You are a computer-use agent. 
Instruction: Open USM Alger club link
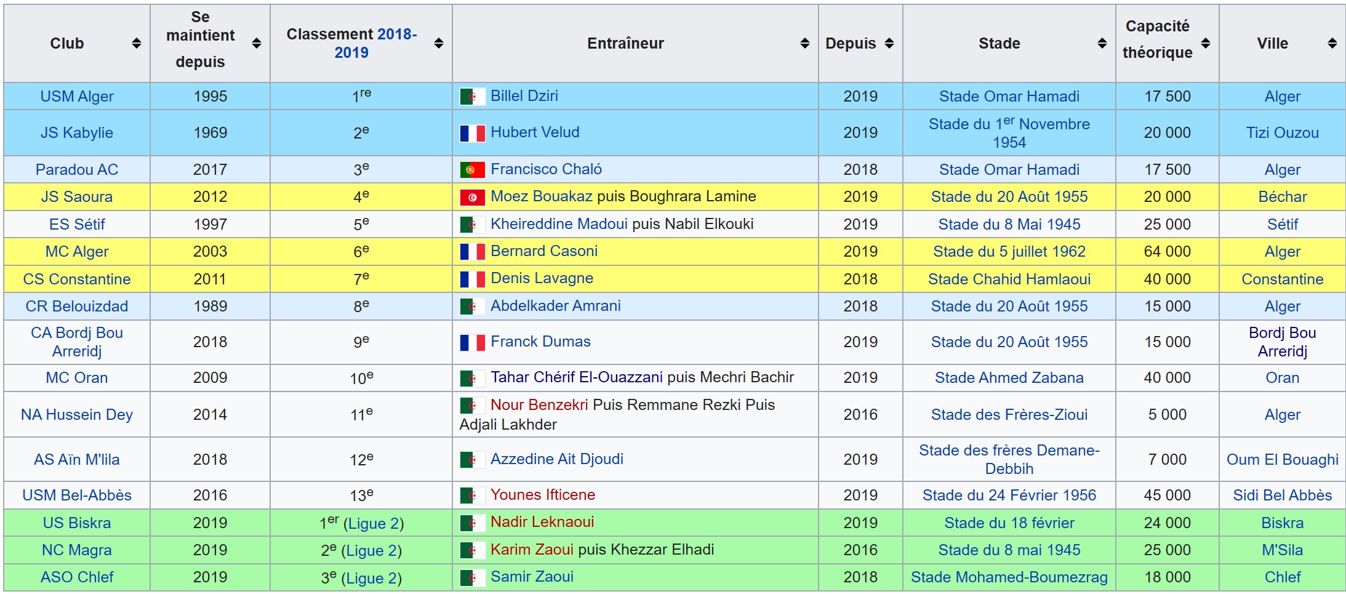coord(77,97)
